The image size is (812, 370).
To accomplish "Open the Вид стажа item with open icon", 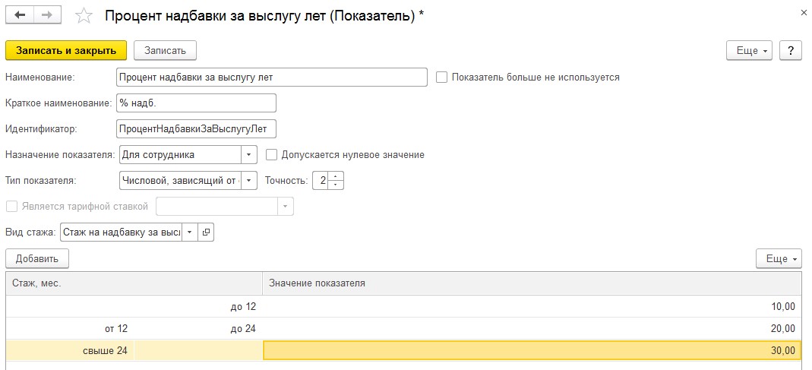I will click(x=206, y=232).
